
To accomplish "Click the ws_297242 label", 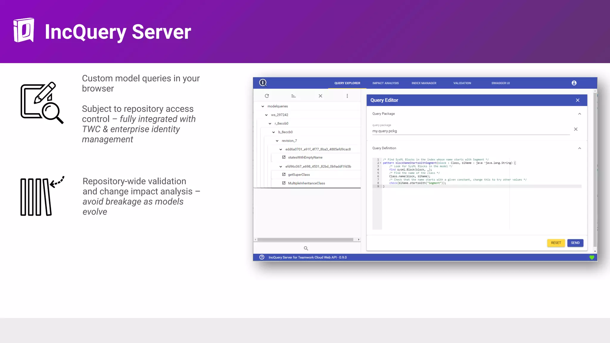I will (x=279, y=115).
